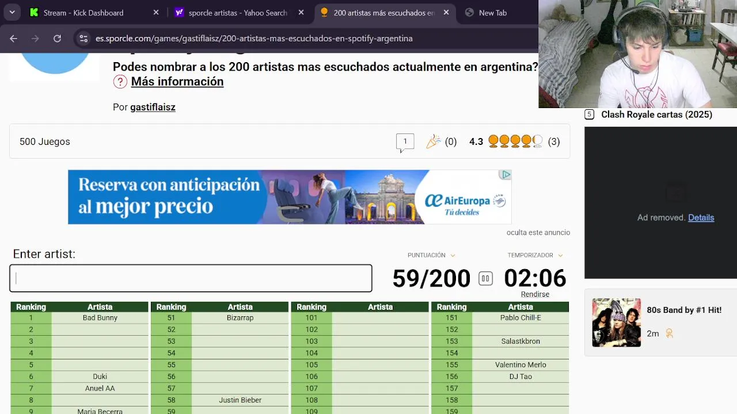This screenshot has width=737, height=414.
Task: Click the first column Ranking header
Action: click(31, 307)
